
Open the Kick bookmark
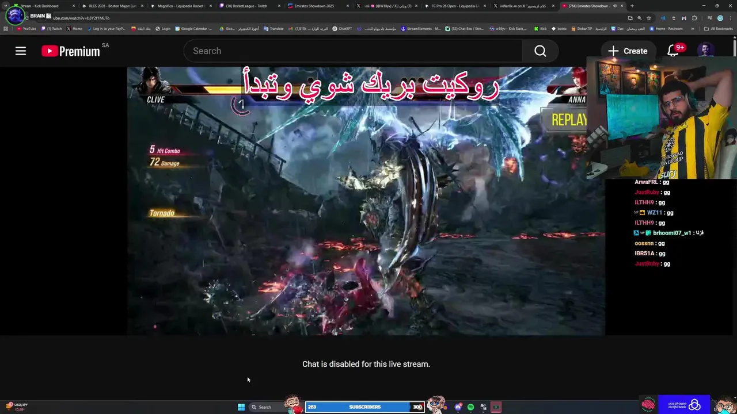[x=541, y=28]
